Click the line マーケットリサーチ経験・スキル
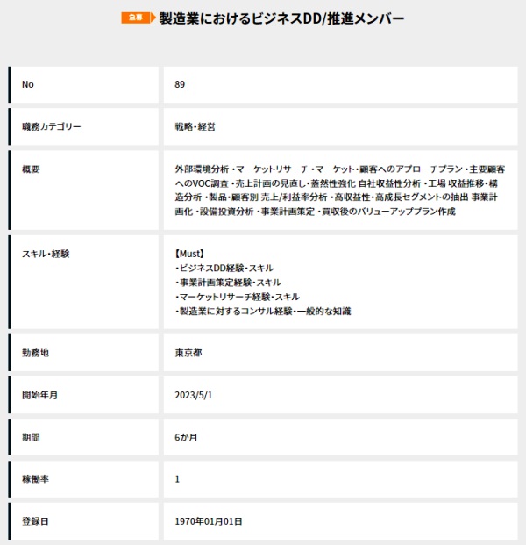The height and width of the screenshot is (545, 526). point(238,297)
